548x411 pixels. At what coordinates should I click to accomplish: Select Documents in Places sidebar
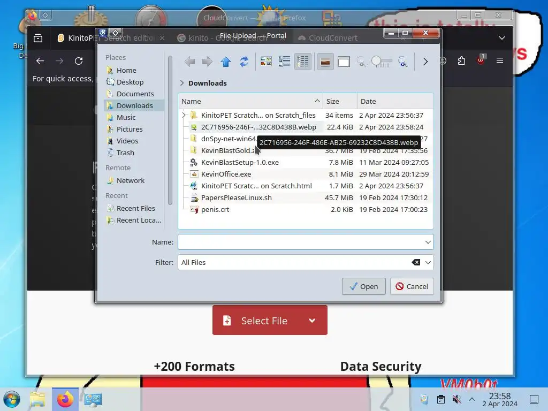(x=134, y=94)
